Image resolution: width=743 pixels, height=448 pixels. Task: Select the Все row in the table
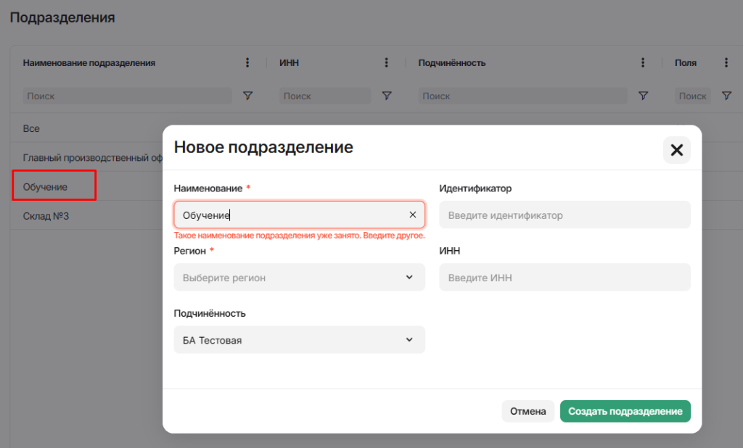click(x=30, y=128)
